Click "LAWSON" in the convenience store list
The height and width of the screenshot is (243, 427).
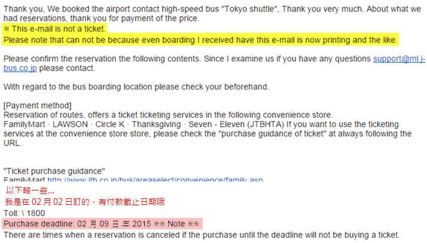point(70,124)
